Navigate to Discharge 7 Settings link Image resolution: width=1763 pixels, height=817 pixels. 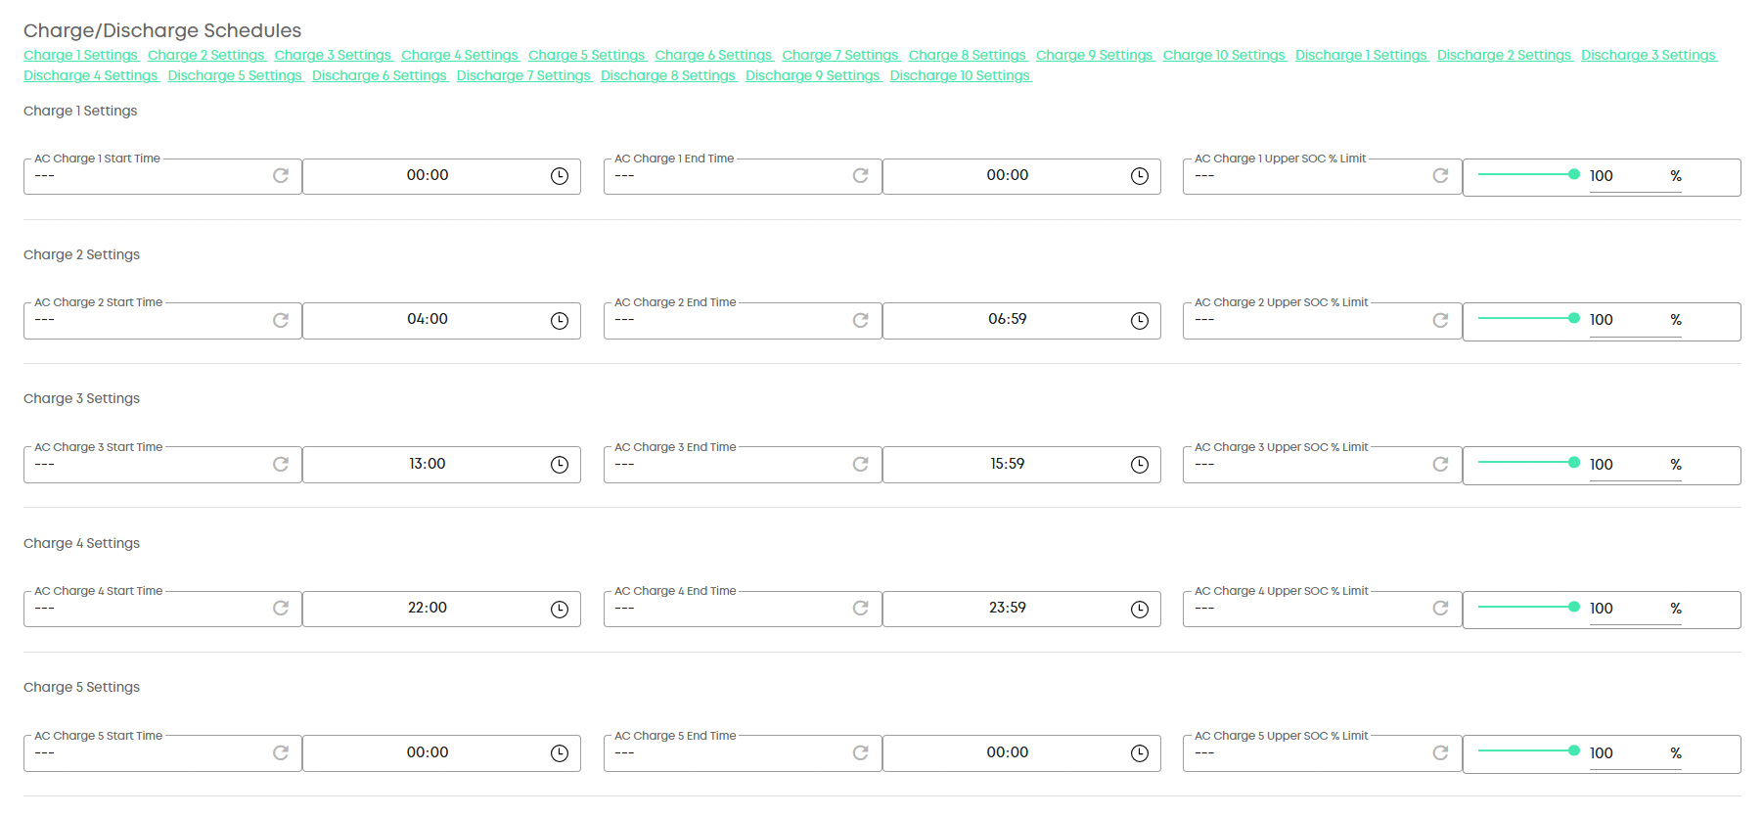[523, 76]
